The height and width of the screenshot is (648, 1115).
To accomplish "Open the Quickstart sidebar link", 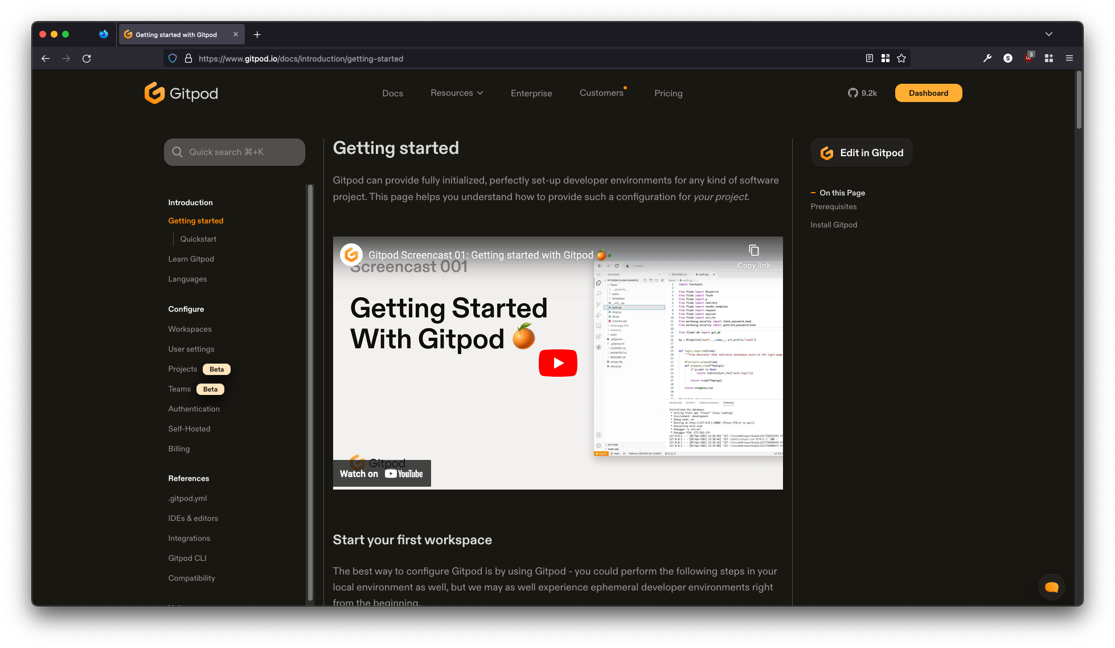I will pyautogui.click(x=198, y=239).
